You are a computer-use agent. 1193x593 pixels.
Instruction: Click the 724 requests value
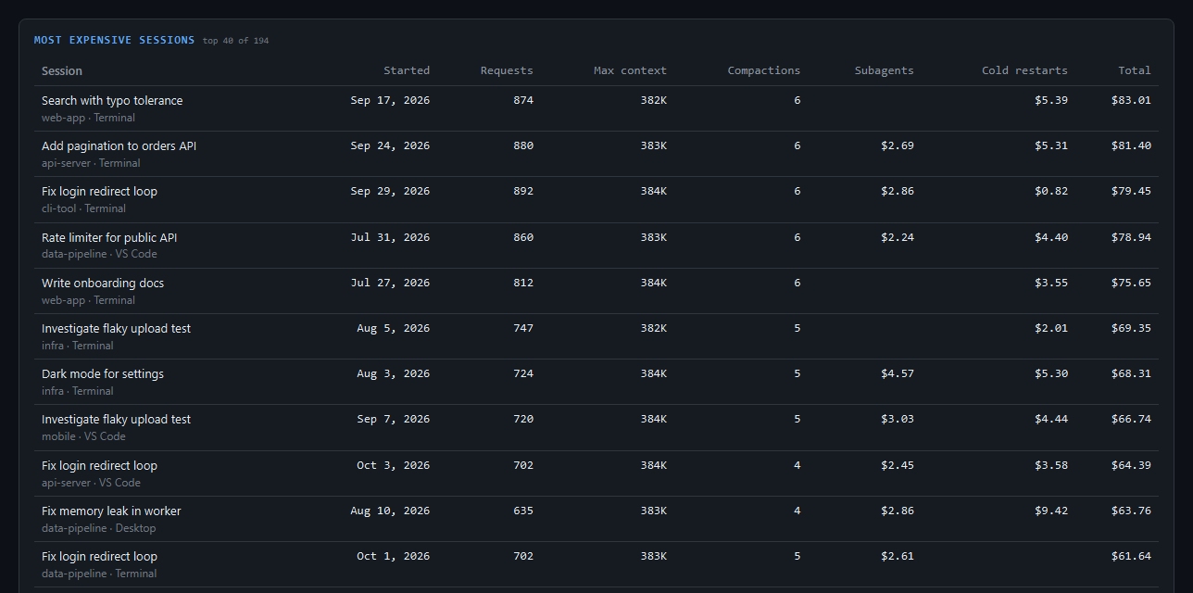click(x=523, y=373)
